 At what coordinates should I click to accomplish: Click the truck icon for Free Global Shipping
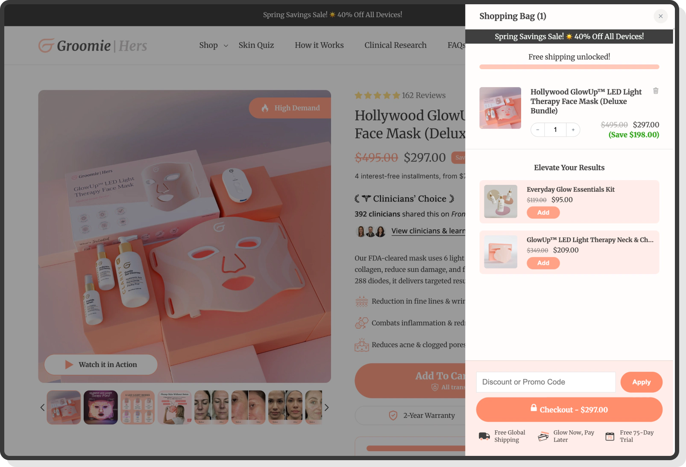tap(484, 435)
